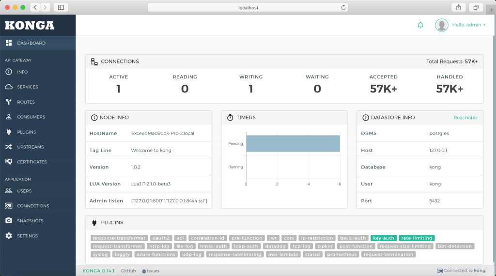Toggle the browser sidebar button
Viewport: 496px width, 276px height.
pos(61,7)
